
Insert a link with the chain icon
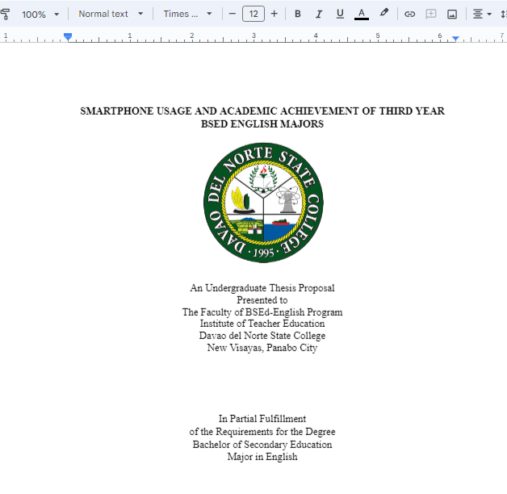(409, 14)
